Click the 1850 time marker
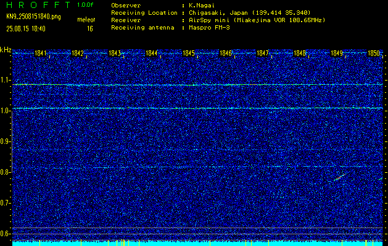The width and height of the screenshot is (388, 246). click(x=374, y=53)
